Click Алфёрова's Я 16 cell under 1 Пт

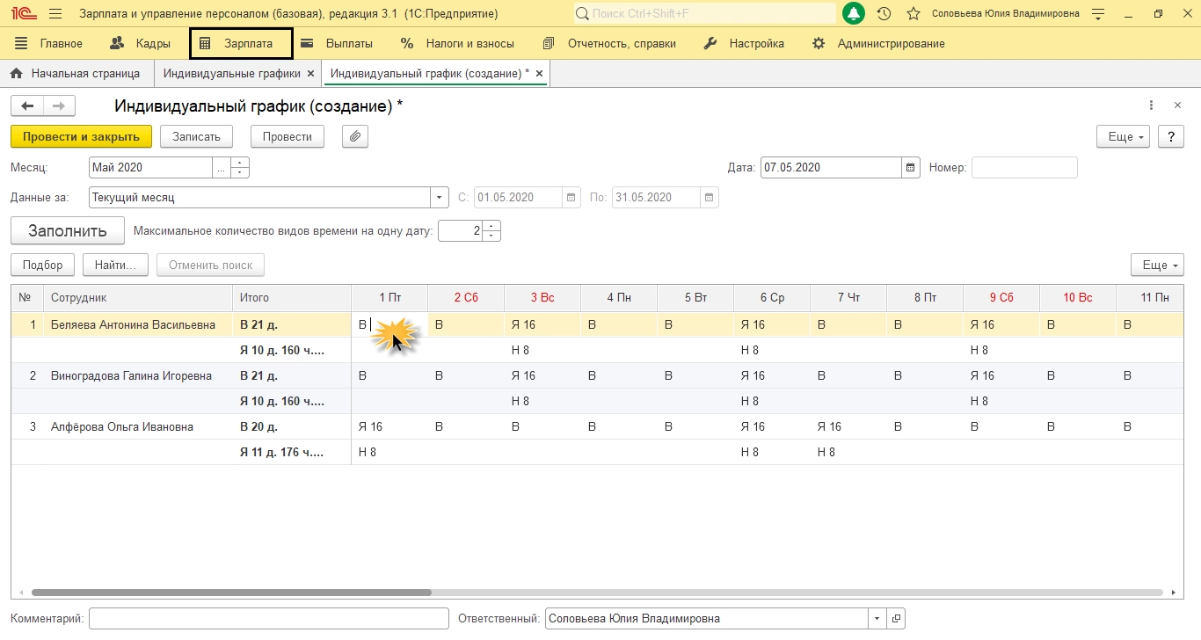(389, 427)
